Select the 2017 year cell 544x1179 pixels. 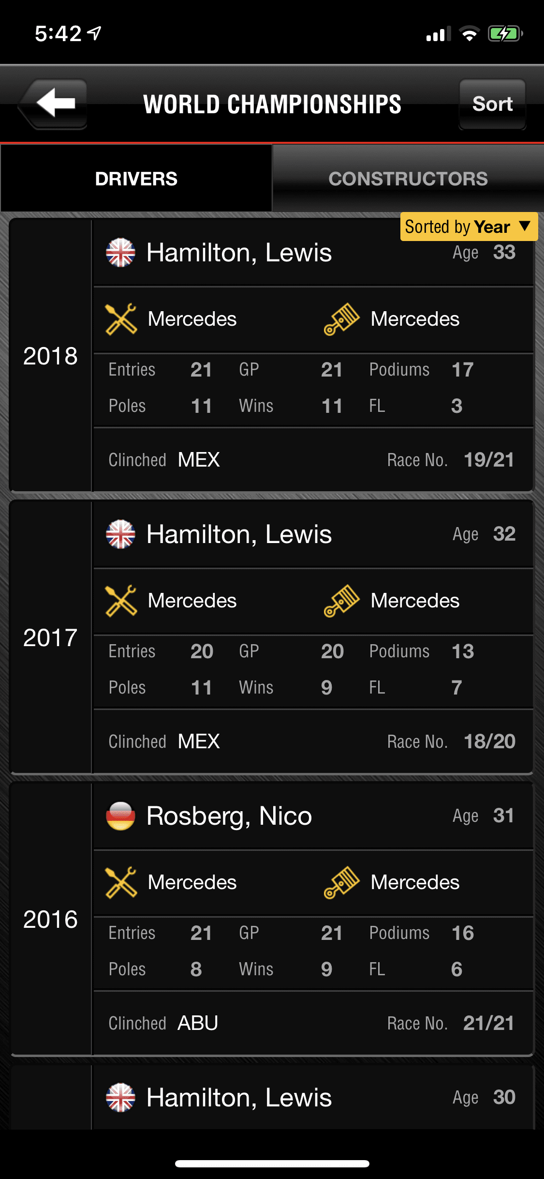coord(50,637)
